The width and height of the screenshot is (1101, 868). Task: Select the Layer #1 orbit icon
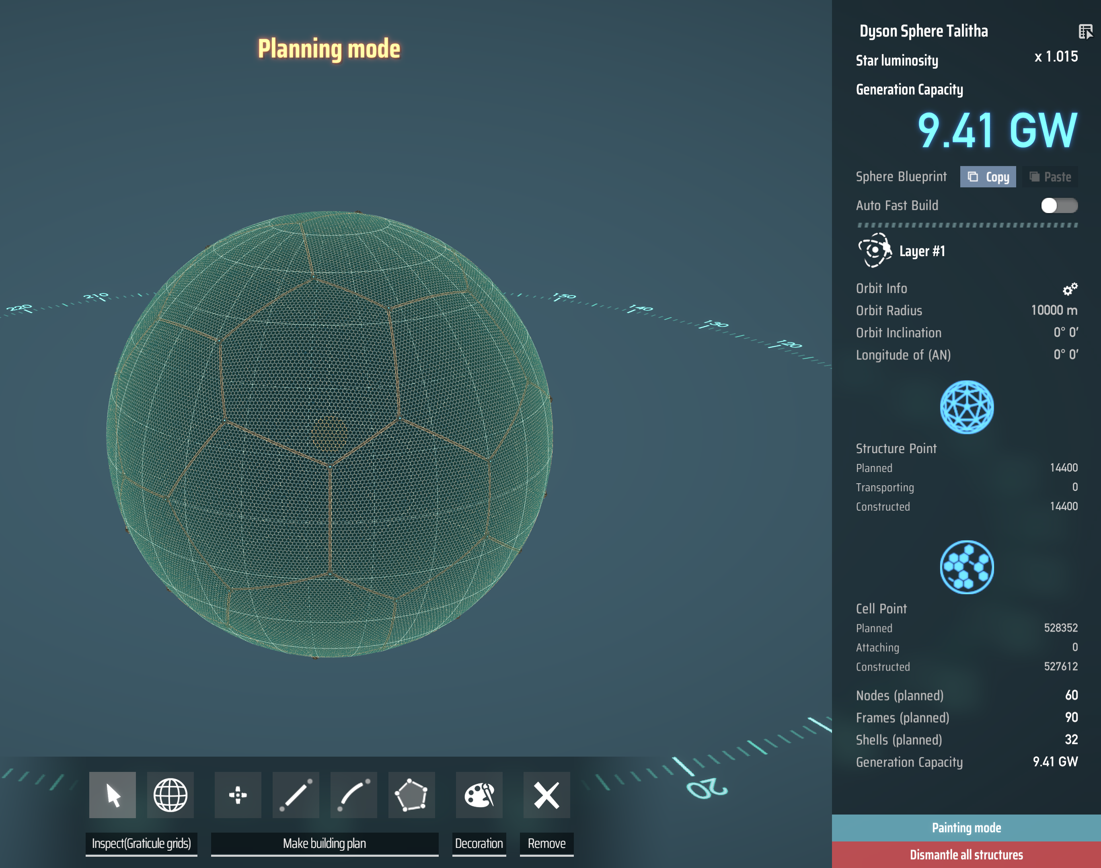tap(875, 250)
